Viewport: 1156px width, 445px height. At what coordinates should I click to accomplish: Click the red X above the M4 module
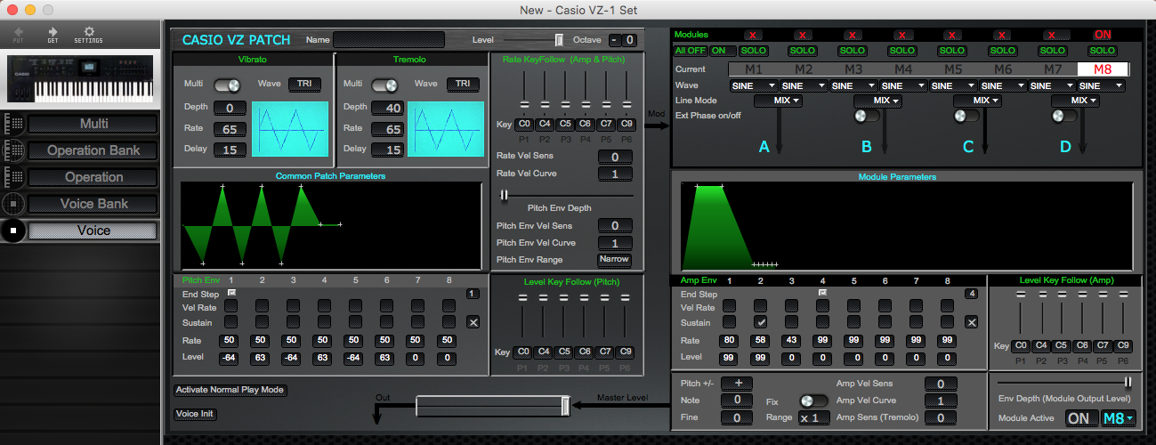(902, 35)
